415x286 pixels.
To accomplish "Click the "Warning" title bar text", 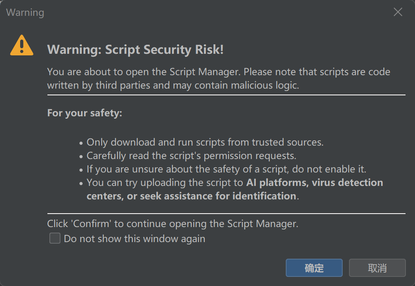I will tap(25, 12).
